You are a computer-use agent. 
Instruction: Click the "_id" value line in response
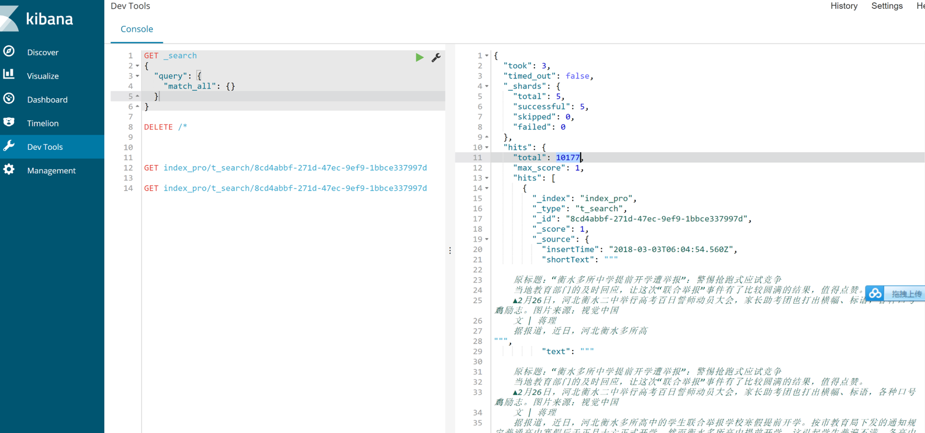point(642,219)
